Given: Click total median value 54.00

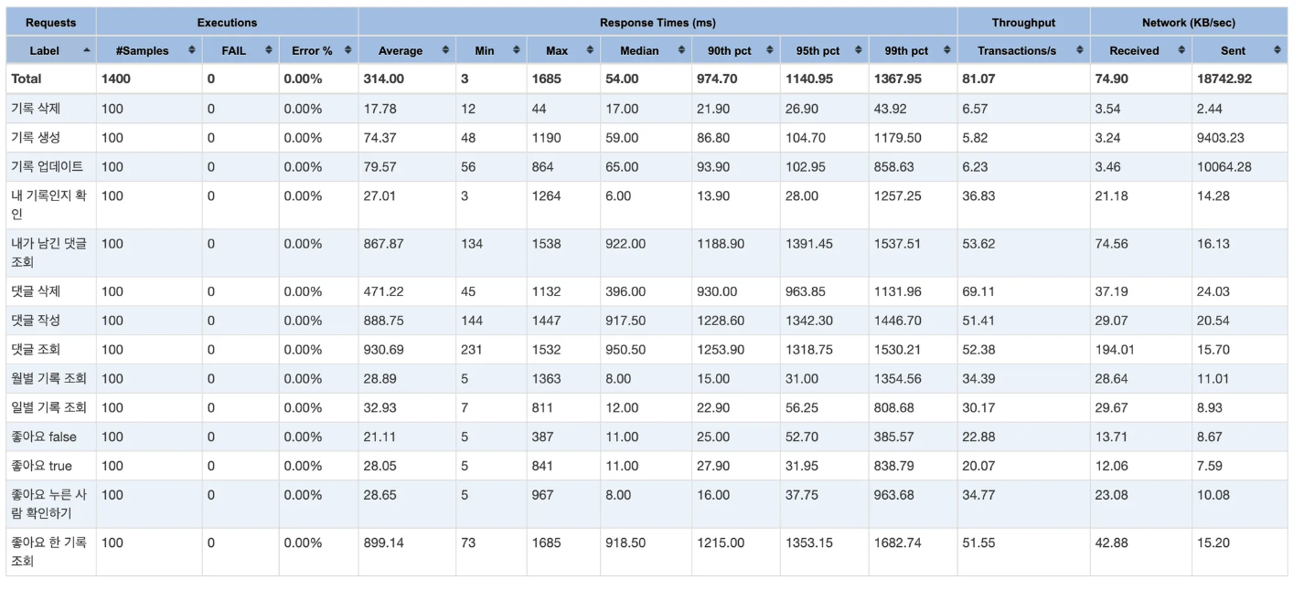Looking at the screenshot, I should tap(622, 79).
